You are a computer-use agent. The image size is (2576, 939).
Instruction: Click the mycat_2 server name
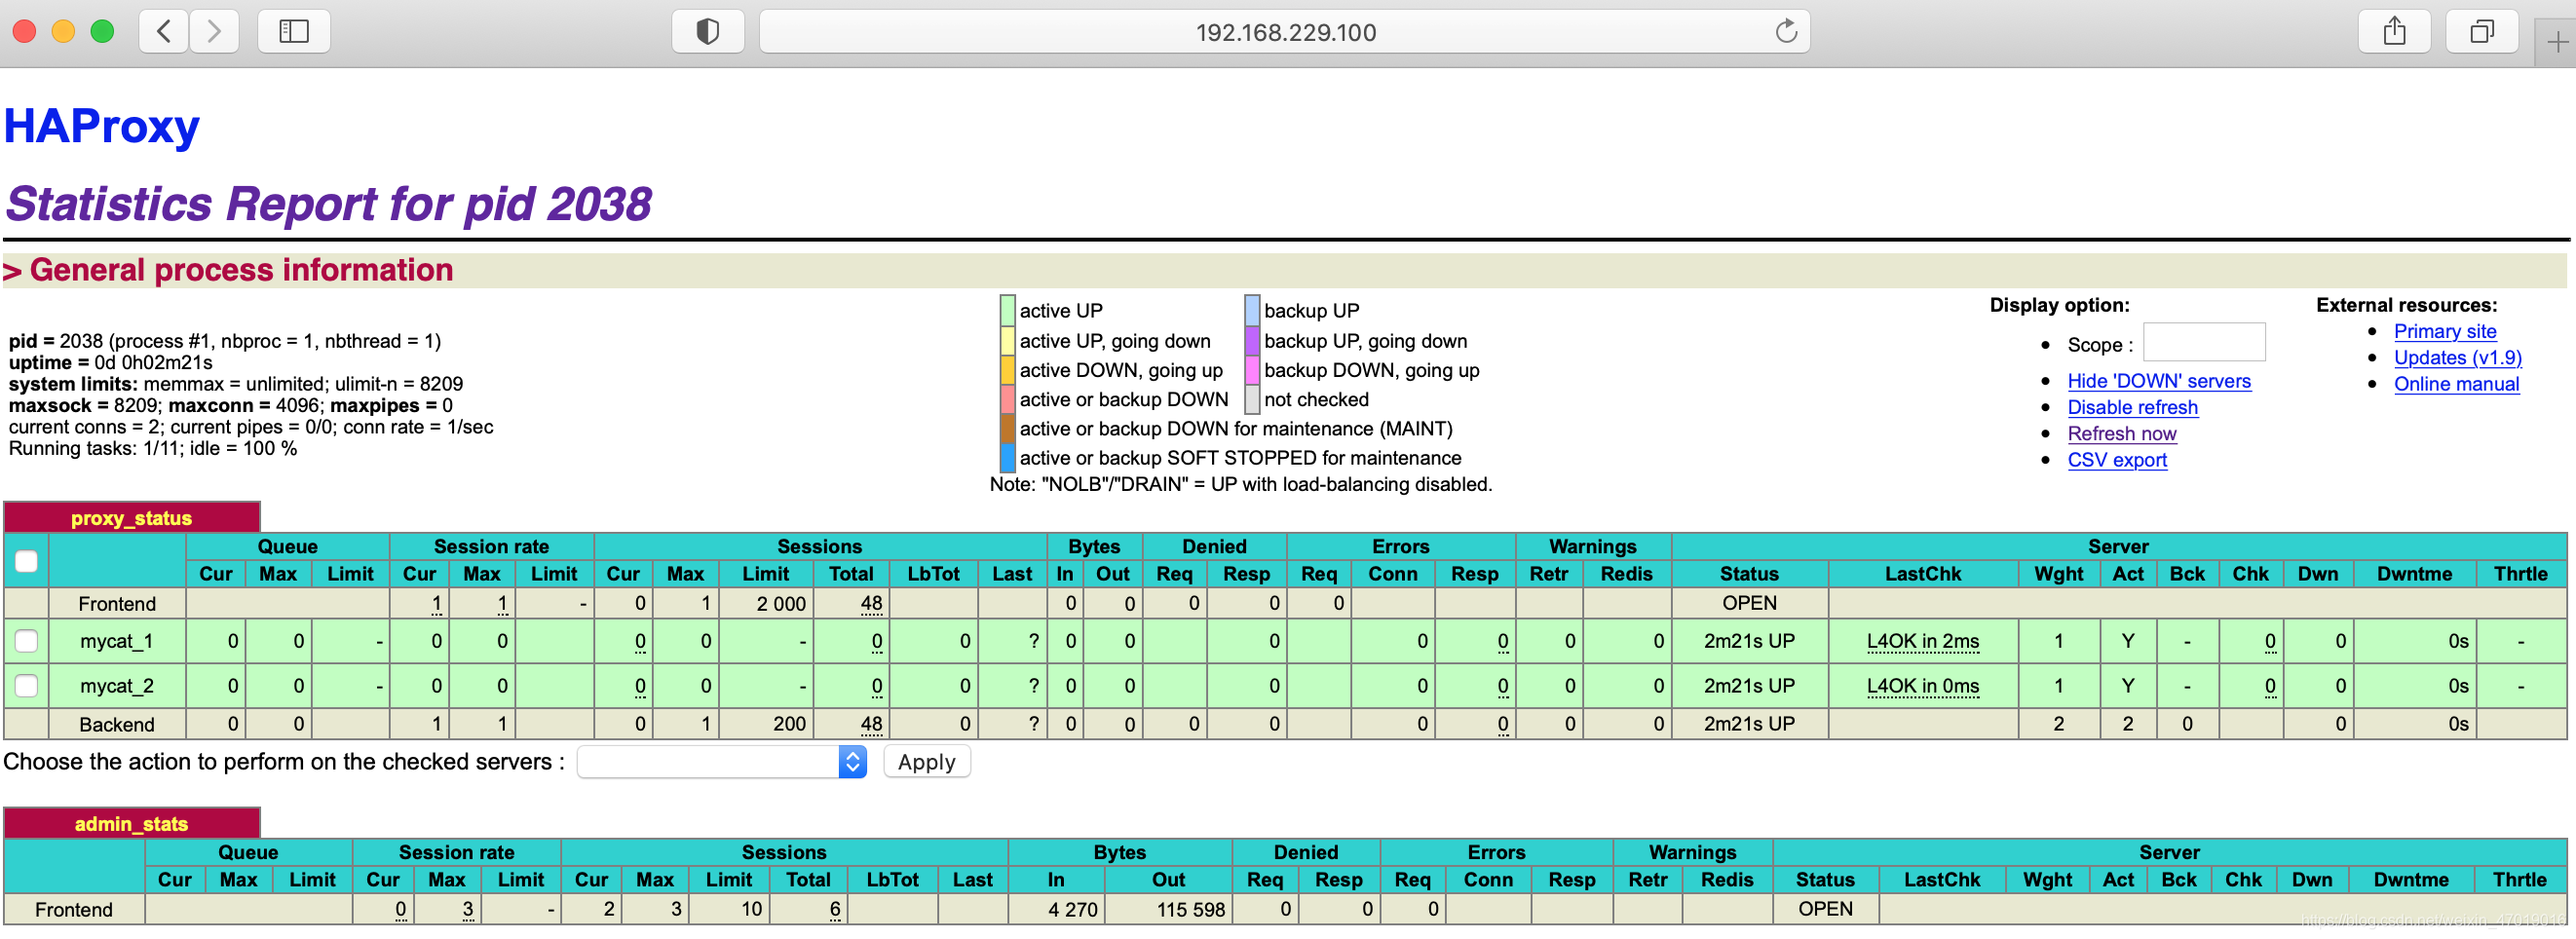click(x=116, y=686)
